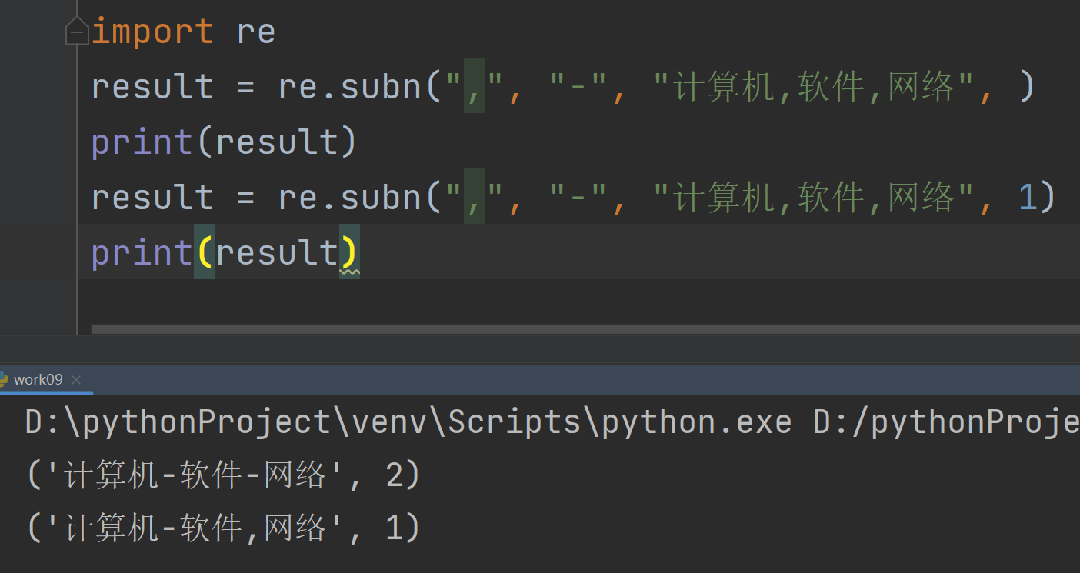Collapse the import code fold marker
This screenshot has width=1080, height=573.
click(x=77, y=31)
